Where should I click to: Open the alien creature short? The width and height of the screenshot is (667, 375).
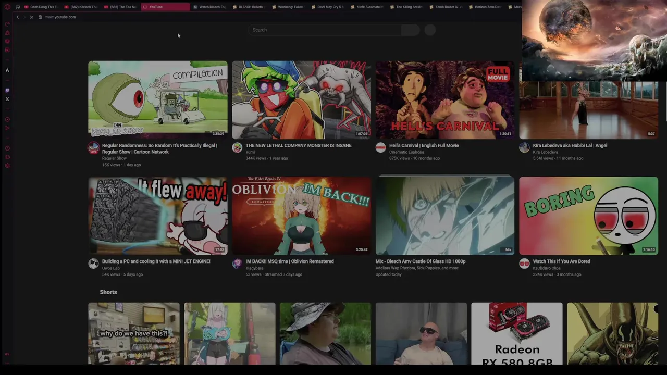(613, 333)
